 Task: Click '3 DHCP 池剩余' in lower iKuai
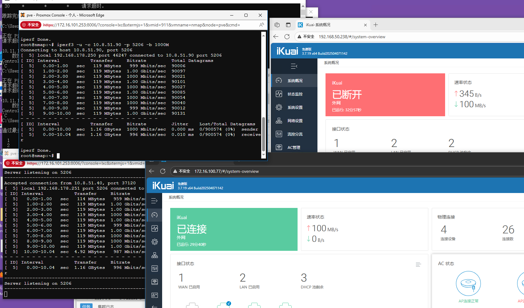pos(312,281)
